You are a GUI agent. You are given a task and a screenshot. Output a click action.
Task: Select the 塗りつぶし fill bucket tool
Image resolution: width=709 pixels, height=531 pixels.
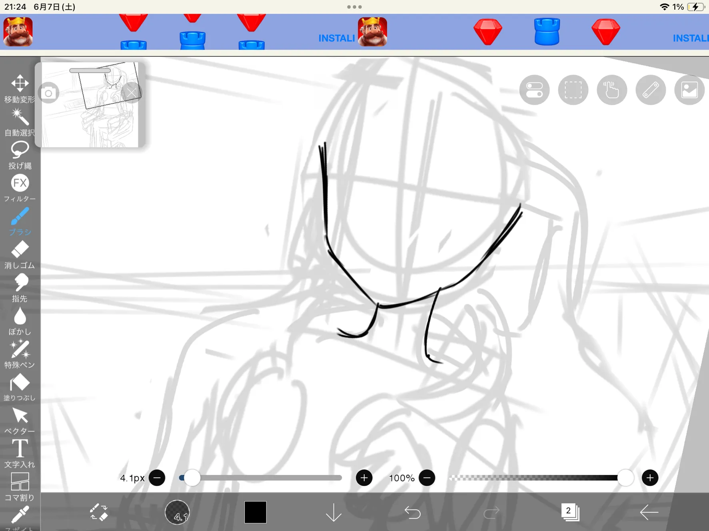coord(20,387)
